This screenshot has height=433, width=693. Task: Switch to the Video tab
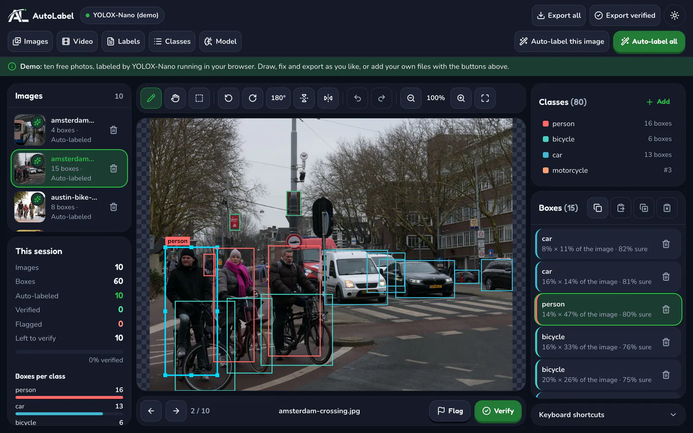tap(77, 42)
